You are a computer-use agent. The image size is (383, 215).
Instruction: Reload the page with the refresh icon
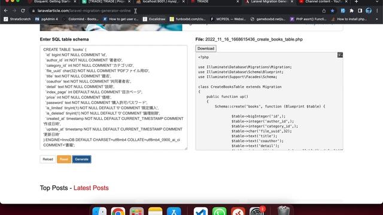(23, 11)
